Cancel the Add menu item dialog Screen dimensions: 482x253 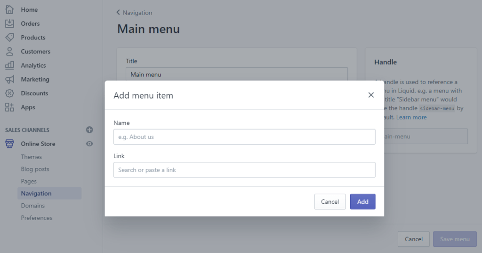tap(329, 201)
